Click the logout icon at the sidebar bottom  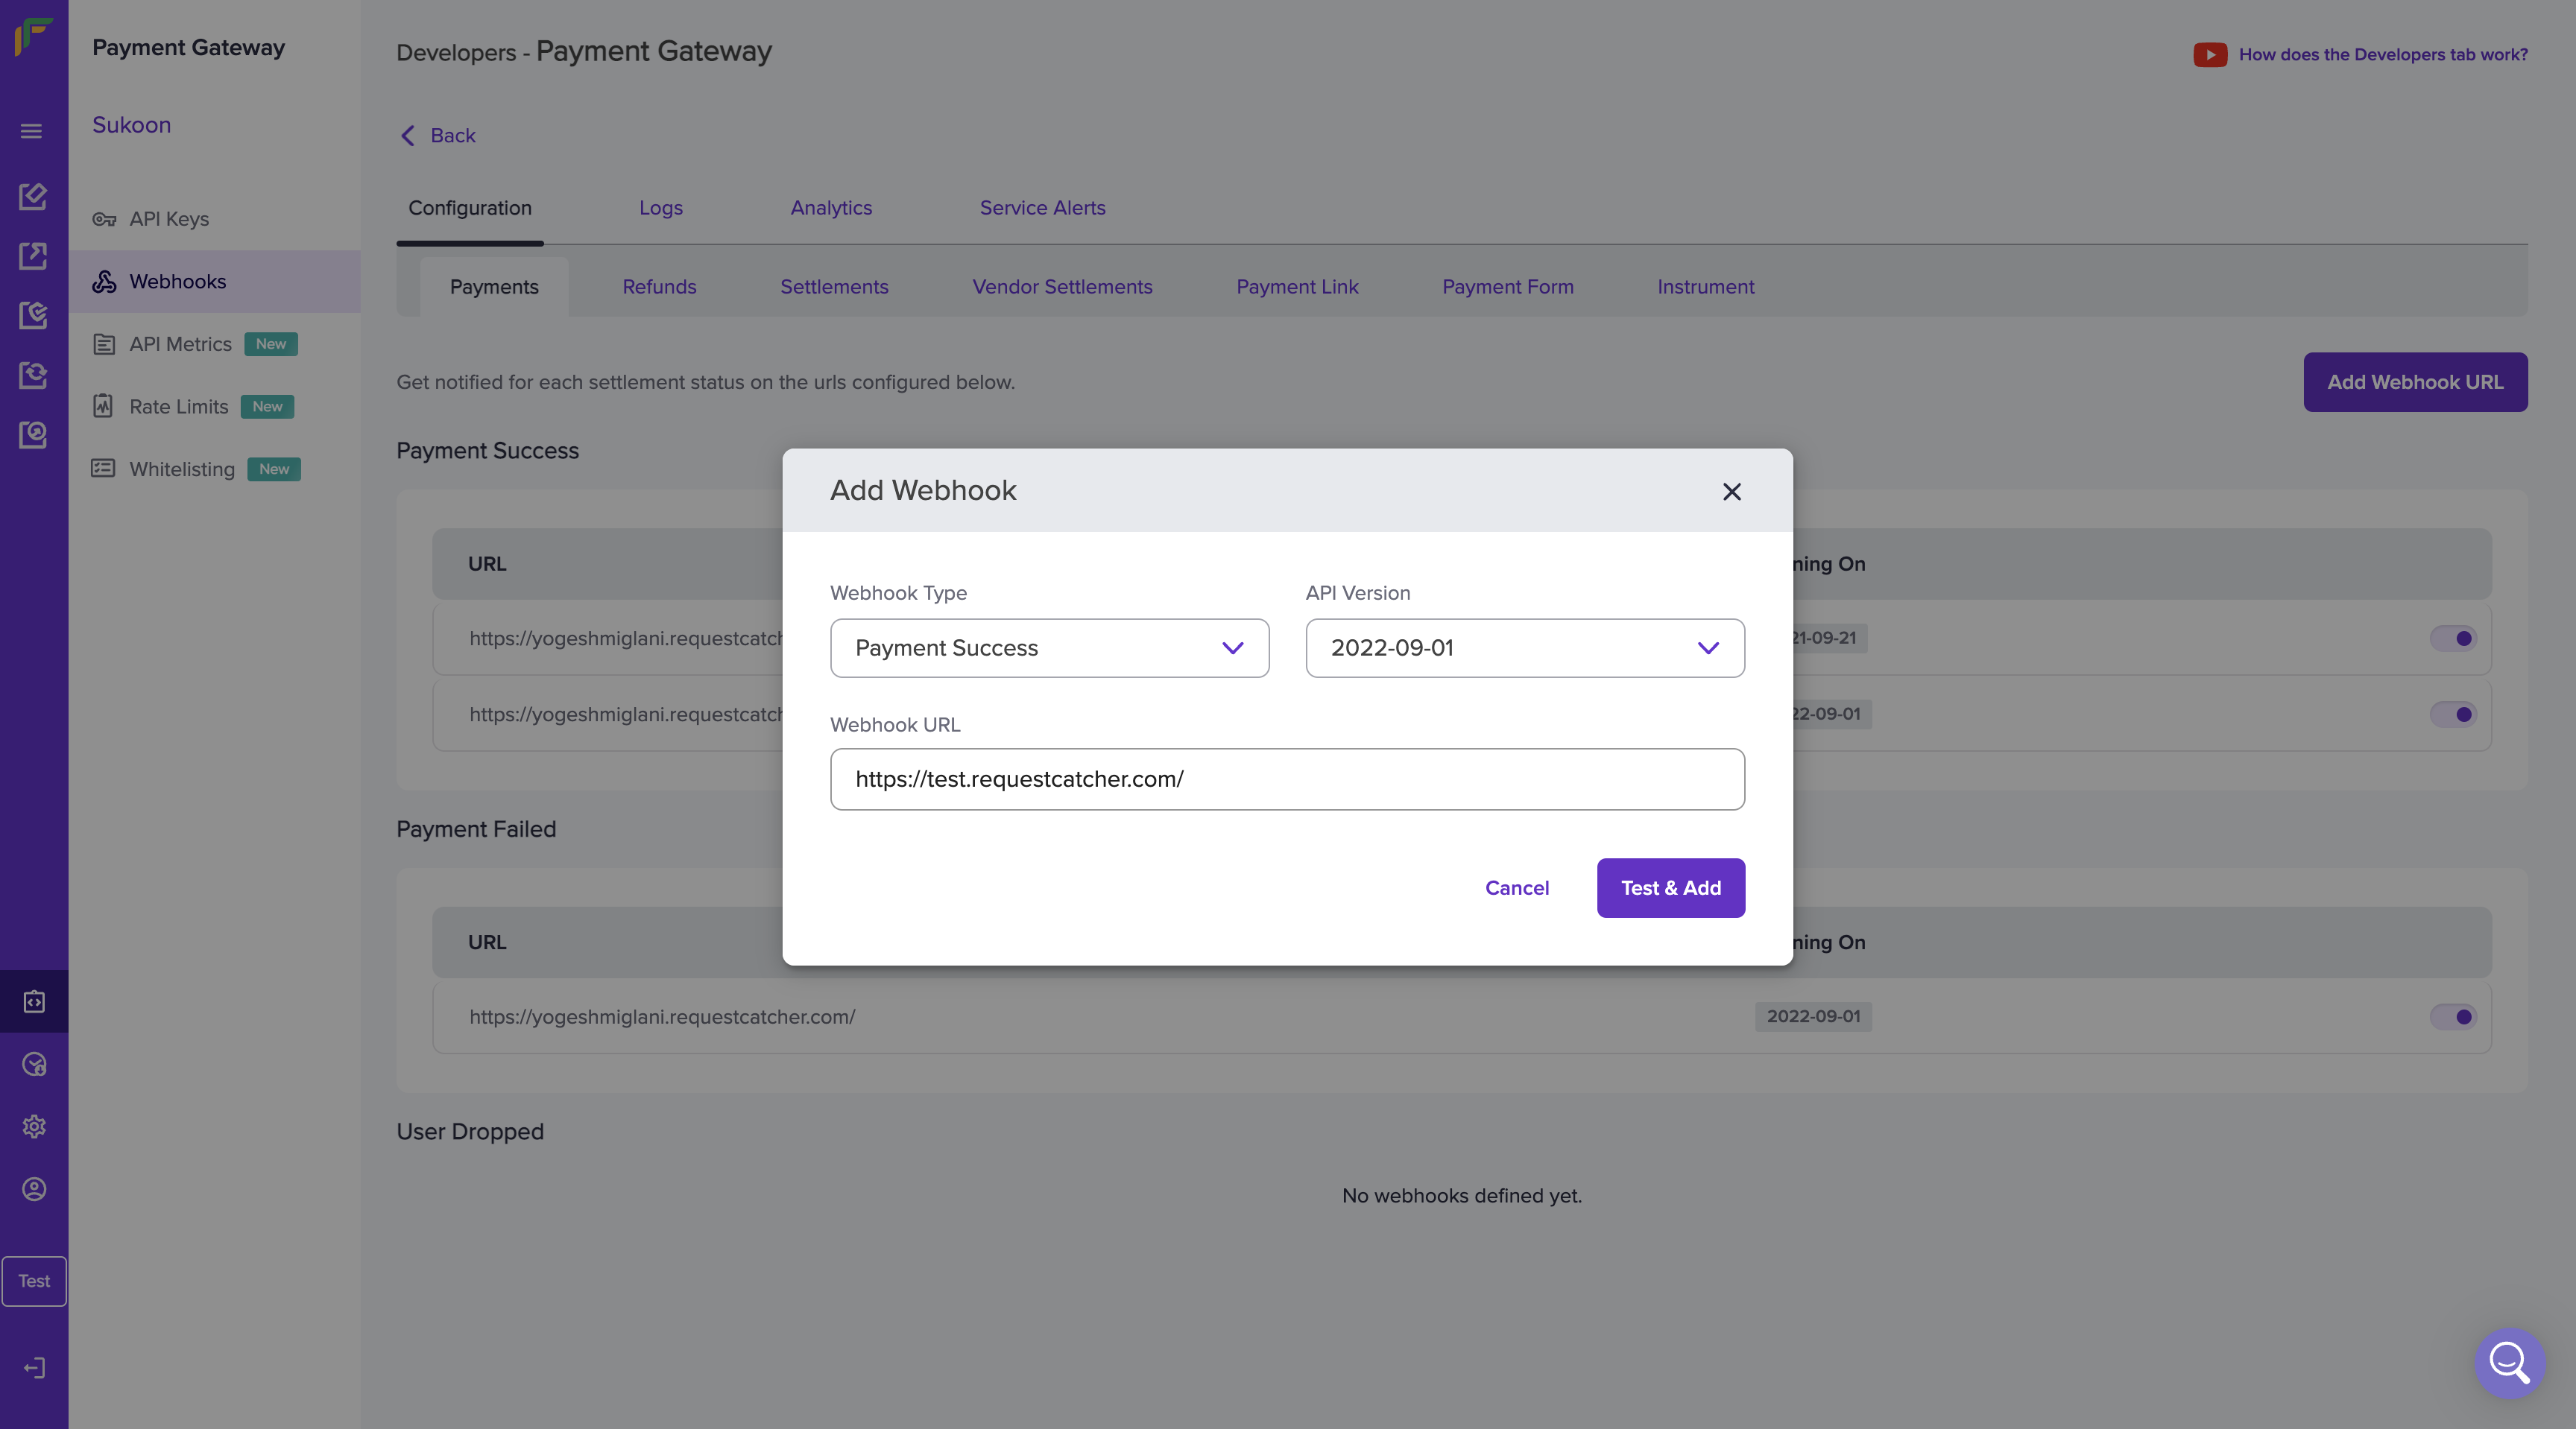point(34,1367)
